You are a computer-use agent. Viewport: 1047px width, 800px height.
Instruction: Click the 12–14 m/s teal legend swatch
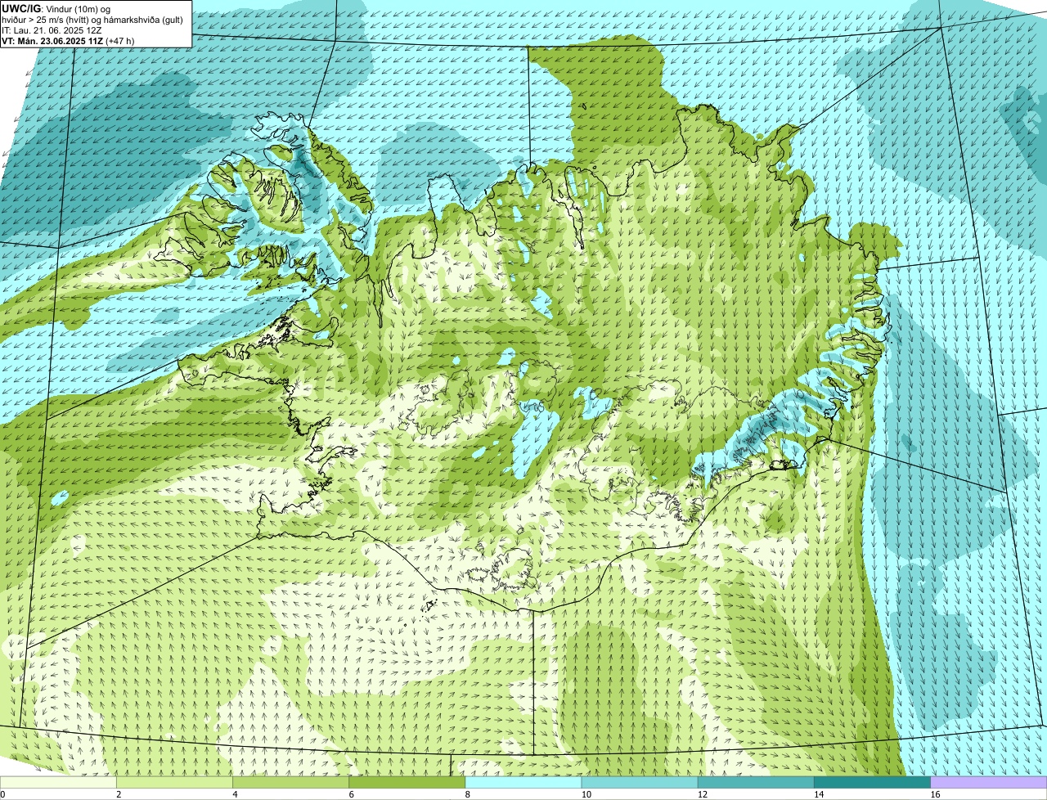coord(756,783)
